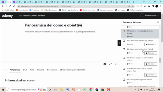The image size is (163, 92).
Task: Show more bookmarks with double chevron
Action: (x=160, y=10)
